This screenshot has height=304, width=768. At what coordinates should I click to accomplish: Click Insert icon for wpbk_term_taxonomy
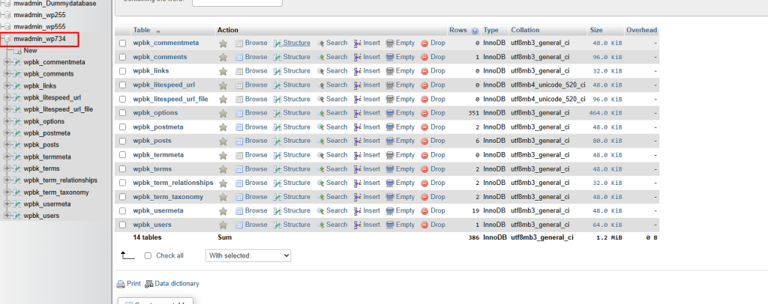pos(358,197)
